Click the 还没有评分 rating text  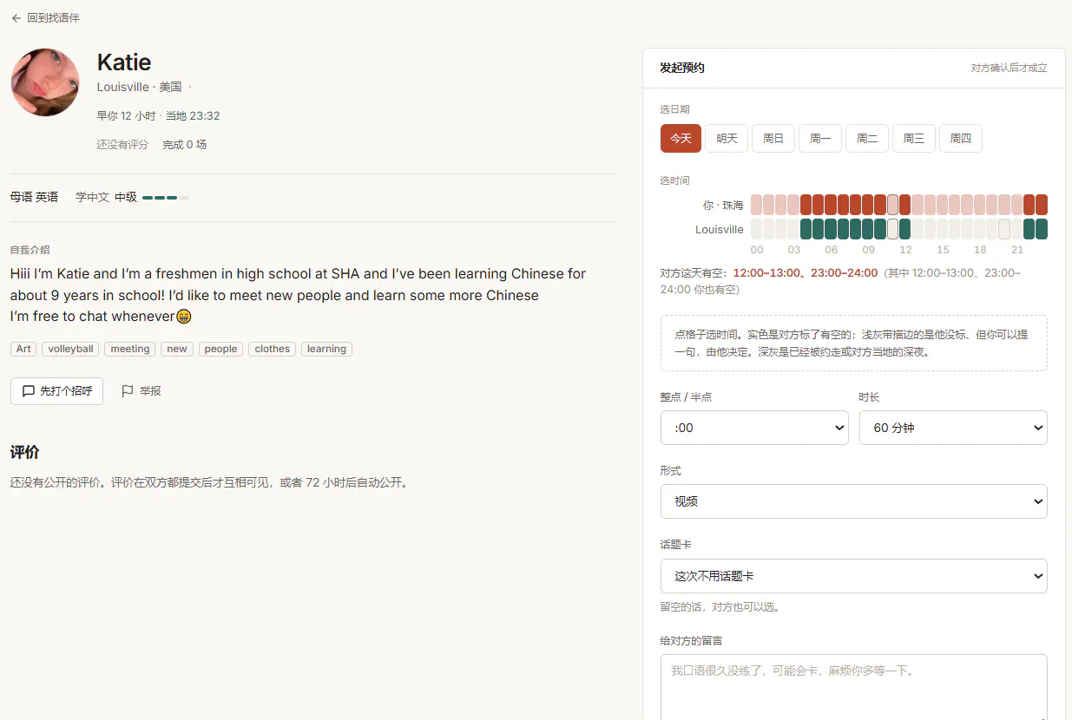[x=122, y=145]
